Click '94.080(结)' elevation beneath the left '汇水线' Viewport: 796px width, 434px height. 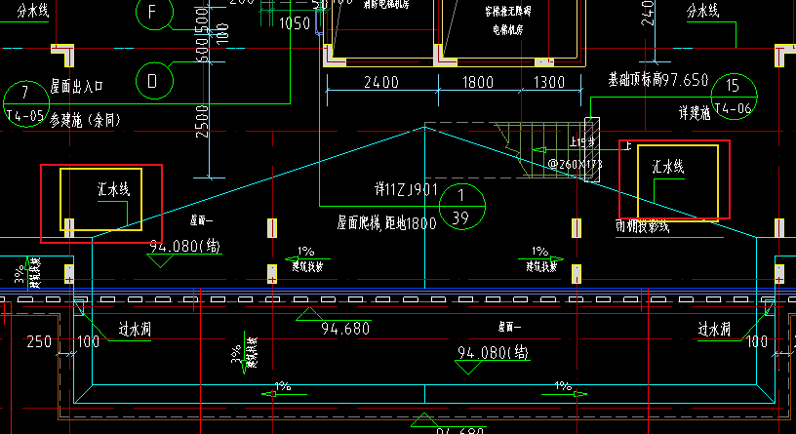point(184,246)
